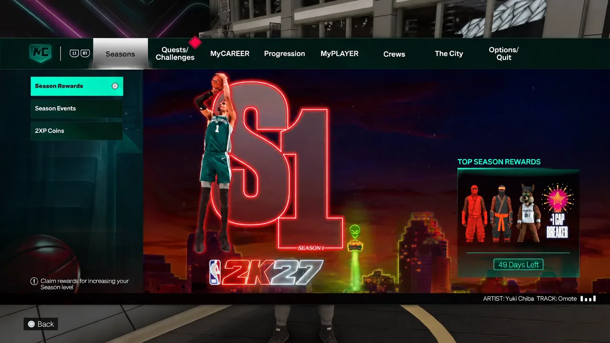
Task: Click the jersey number 1 player figure
Action: [215, 162]
